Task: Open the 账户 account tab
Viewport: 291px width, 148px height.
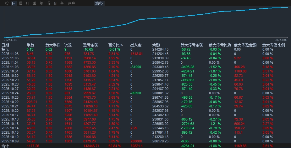Action: (x=71, y=3)
